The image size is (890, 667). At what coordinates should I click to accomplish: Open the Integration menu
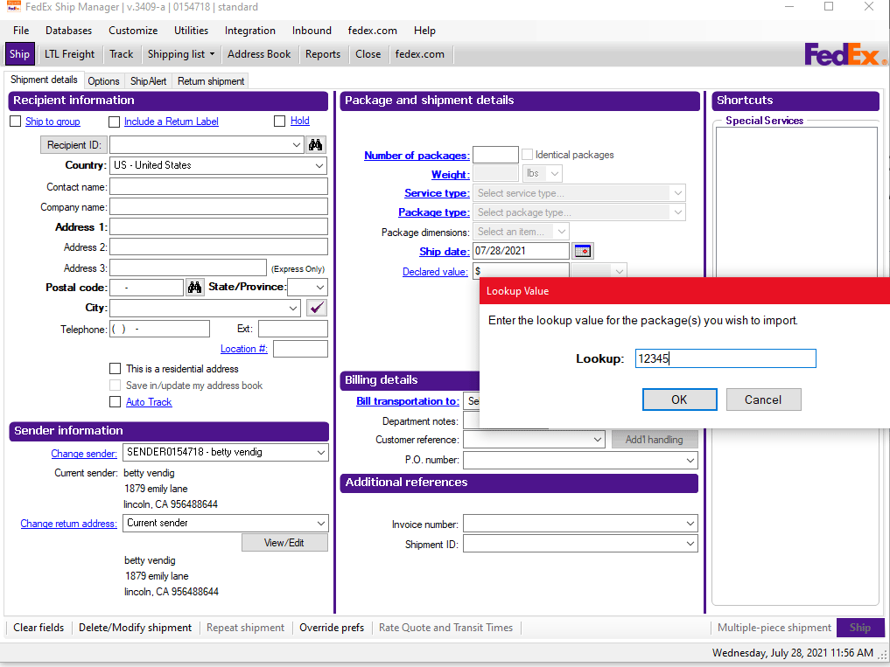(x=250, y=31)
